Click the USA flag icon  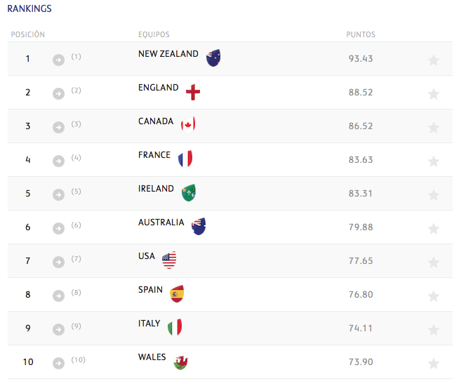(x=169, y=260)
